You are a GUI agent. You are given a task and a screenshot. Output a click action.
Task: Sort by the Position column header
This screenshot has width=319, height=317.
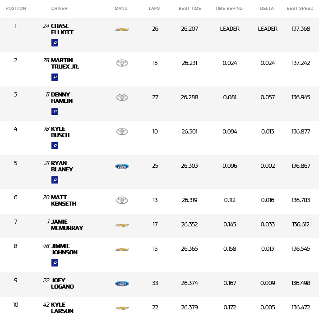coord(16,9)
